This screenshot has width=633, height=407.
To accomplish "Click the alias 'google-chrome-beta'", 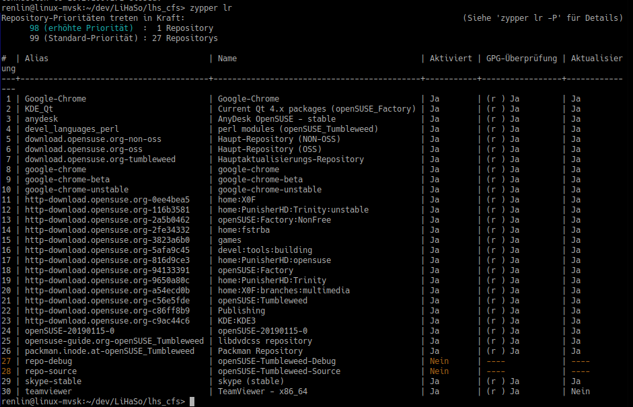I will coord(67,179).
